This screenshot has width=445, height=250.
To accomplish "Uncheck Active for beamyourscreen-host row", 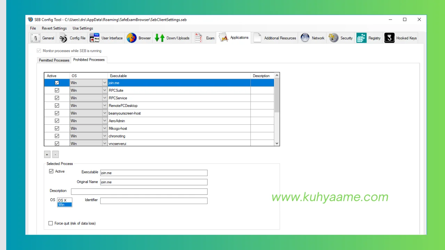I will [57, 113].
